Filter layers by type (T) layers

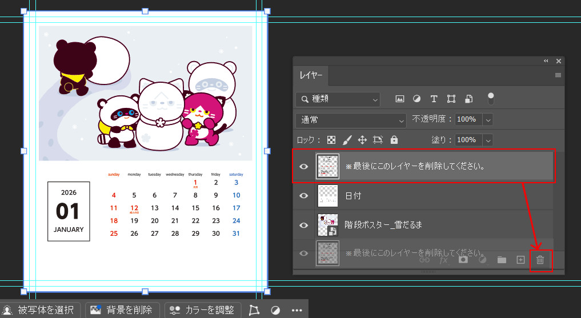coord(434,99)
